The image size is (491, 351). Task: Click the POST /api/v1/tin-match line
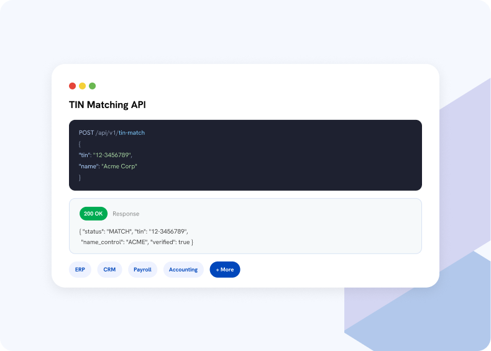coord(112,133)
